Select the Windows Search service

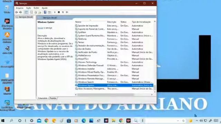(114, 82)
